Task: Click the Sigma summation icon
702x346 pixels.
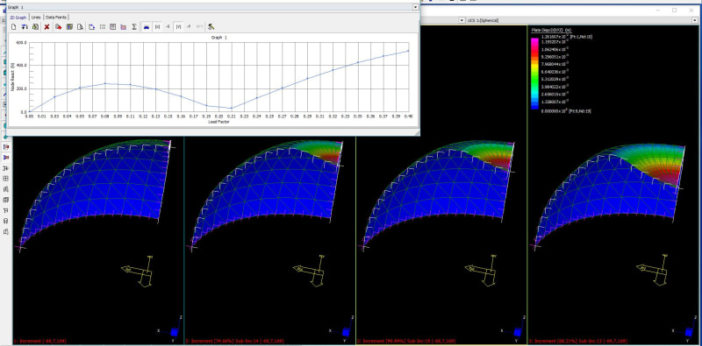Action: (134, 27)
